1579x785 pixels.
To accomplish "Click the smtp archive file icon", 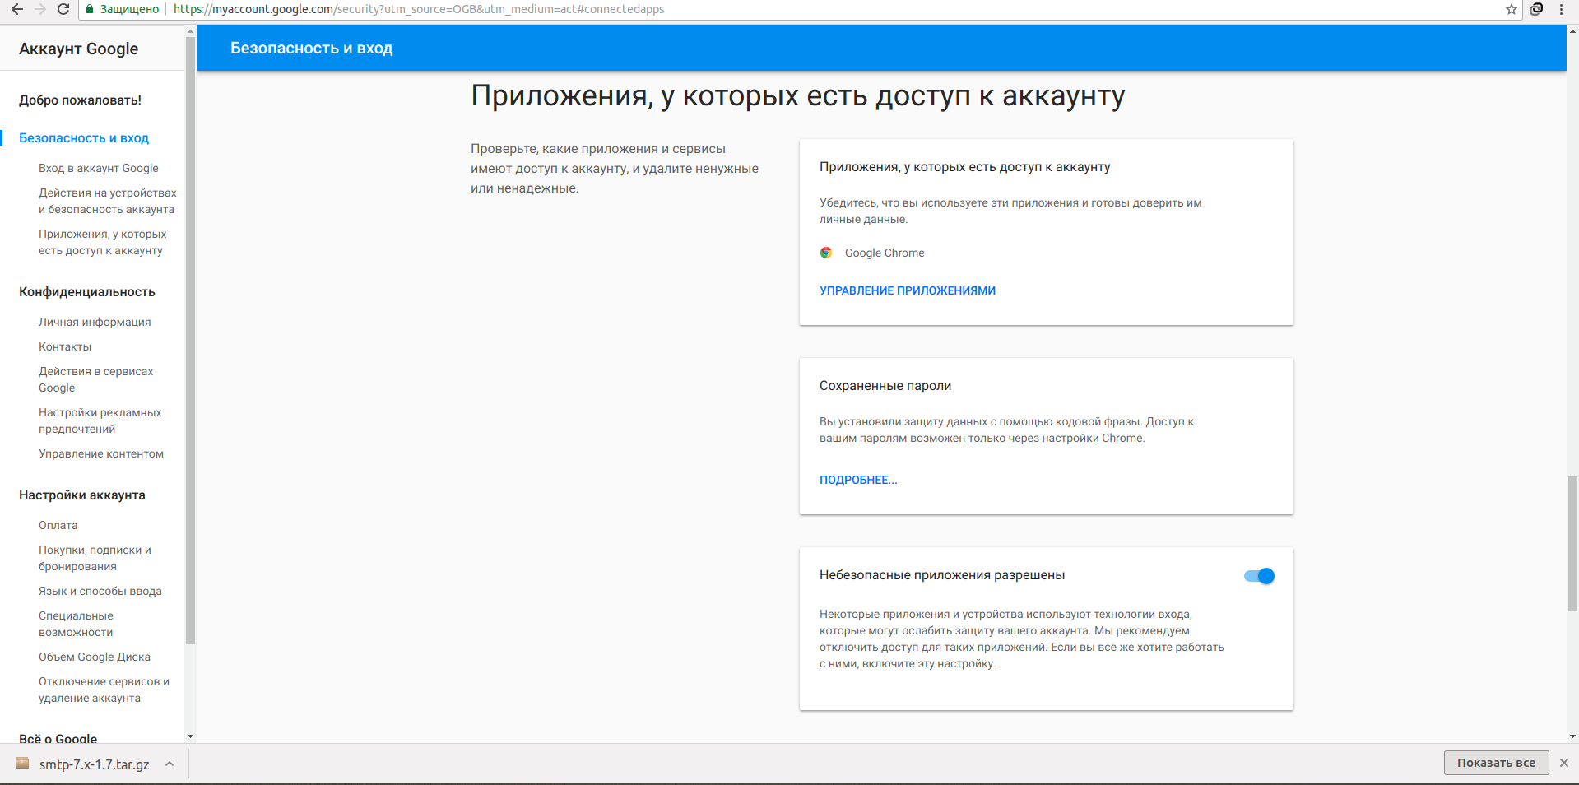I will click(x=22, y=764).
